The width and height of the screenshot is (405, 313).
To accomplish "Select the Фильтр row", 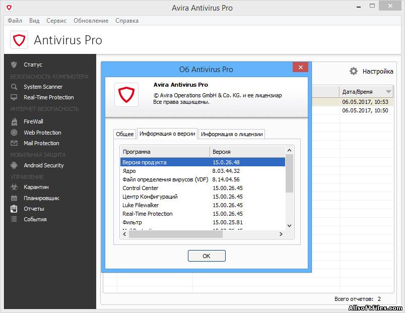I will 203,222.
